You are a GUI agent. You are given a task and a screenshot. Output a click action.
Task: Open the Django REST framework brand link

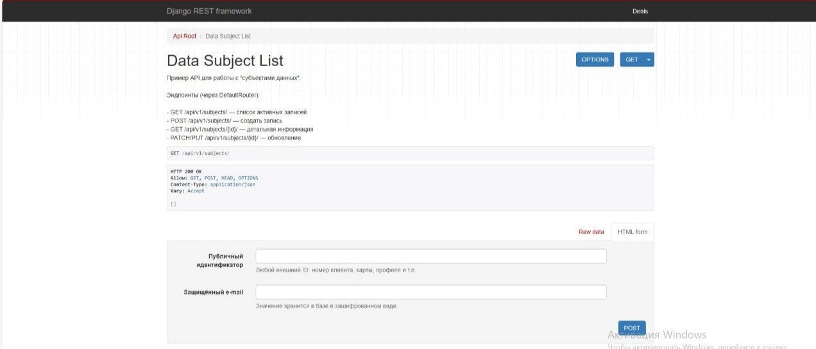click(209, 11)
